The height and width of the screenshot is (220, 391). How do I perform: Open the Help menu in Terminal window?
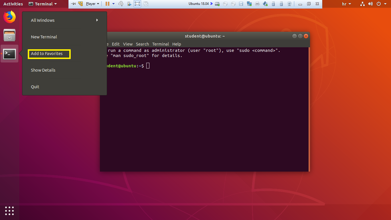[x=177, y=44]
